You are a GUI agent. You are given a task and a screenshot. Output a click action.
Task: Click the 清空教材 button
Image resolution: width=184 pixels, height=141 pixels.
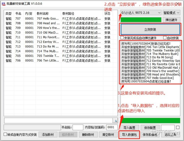(108, 135)
